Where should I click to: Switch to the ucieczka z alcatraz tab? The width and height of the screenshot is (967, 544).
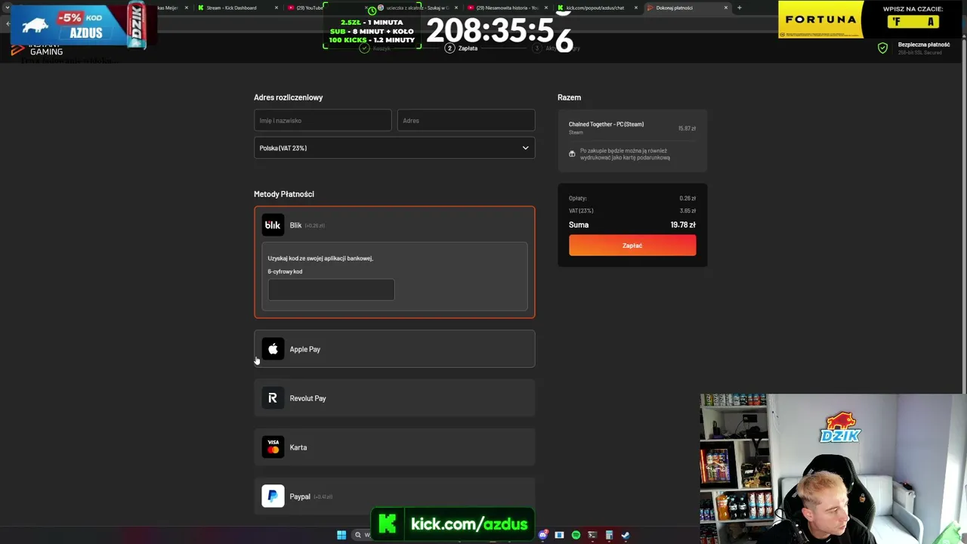(417, 8)
